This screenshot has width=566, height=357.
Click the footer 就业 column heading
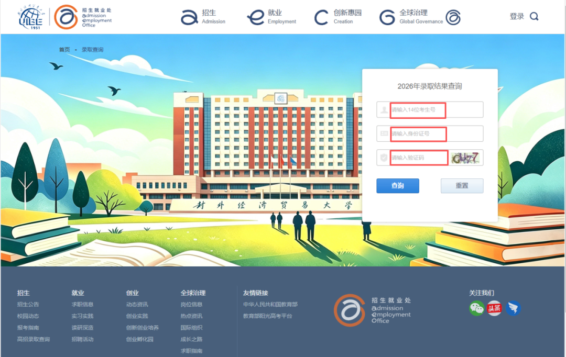[x=78, y=293]
